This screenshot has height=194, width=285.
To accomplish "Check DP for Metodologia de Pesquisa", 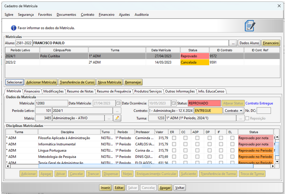I will (x=210, y=157).
